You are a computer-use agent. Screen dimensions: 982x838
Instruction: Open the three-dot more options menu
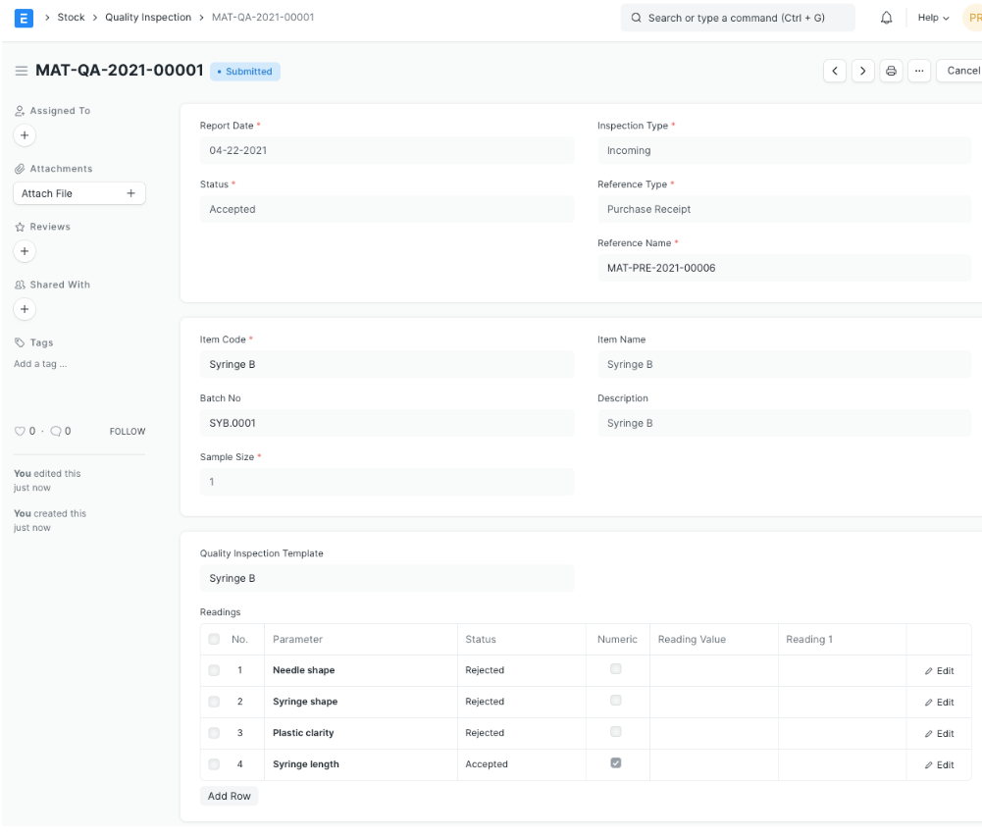pyautogui.click(x=919, y=71)
